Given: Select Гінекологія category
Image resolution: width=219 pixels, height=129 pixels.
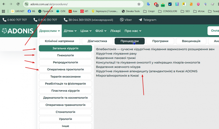Looking at the screenshot, I should pyautogui.click(x=65, y=55).
